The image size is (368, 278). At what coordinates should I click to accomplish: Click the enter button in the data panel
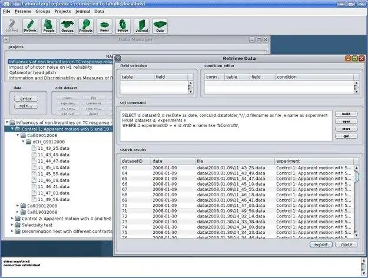click(x=26, y=99)
